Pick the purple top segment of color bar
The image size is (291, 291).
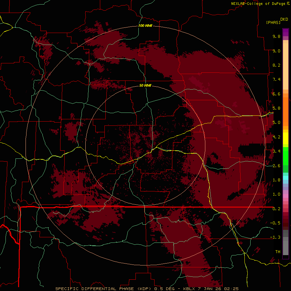coord(286,32)
